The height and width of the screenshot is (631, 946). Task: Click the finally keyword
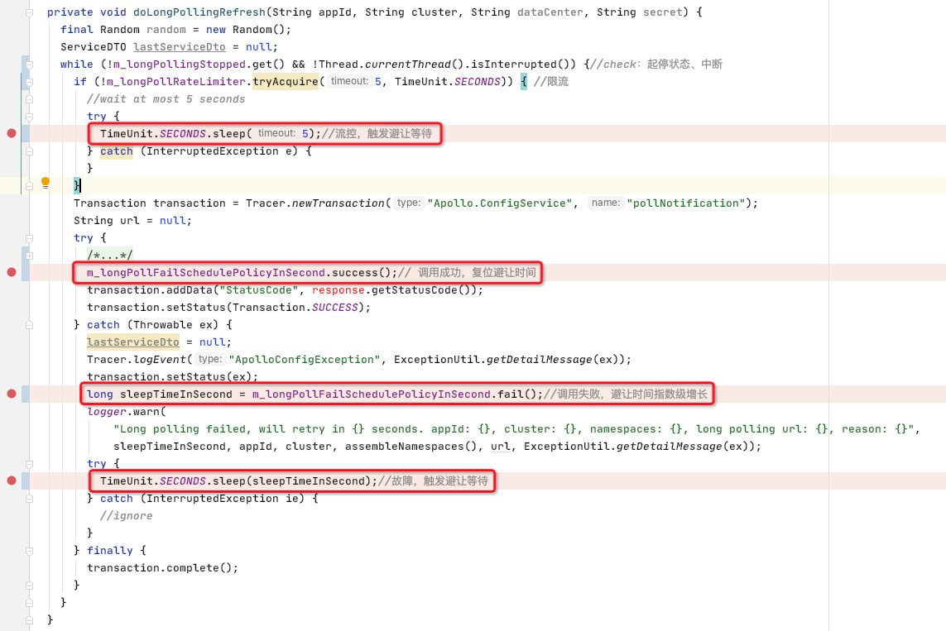pos(110,550)
